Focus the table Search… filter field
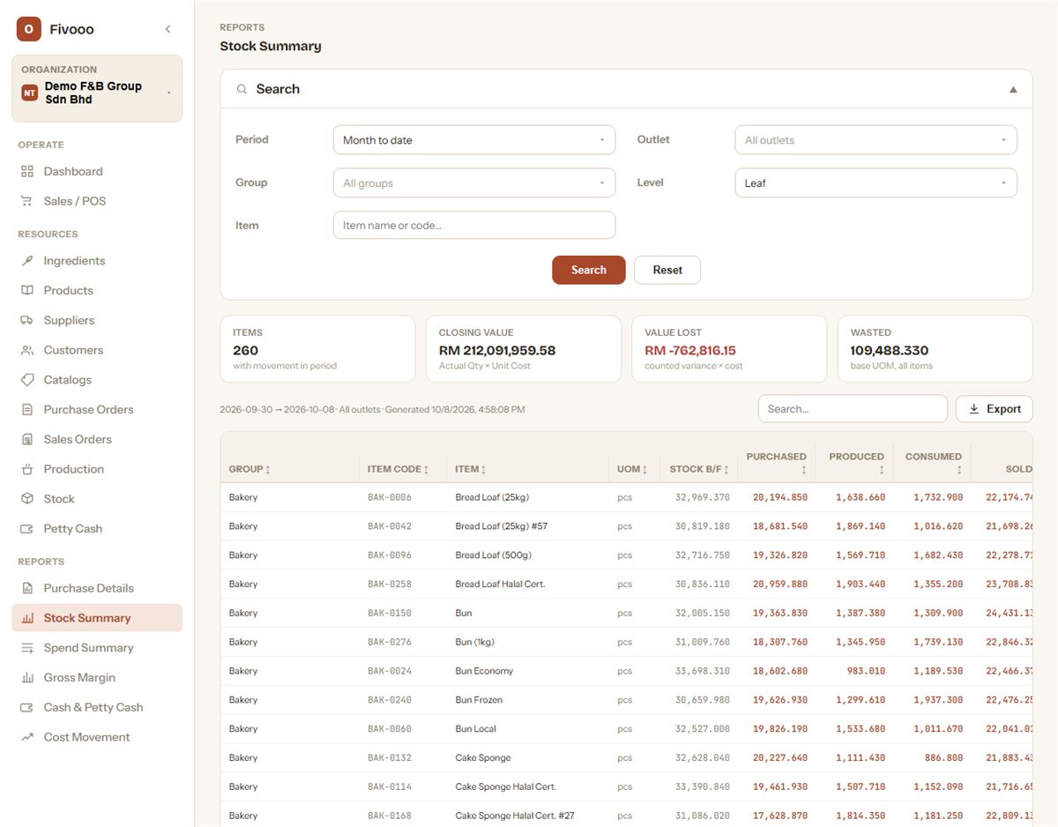This screenshot has height=827, width=1058. point(853,409)
